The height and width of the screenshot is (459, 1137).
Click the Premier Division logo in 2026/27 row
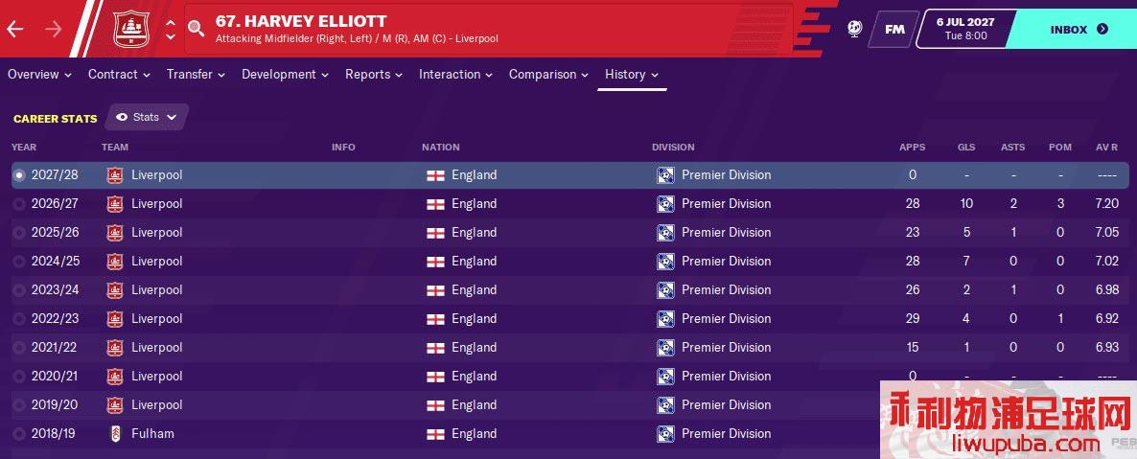[x=665, y=204]
